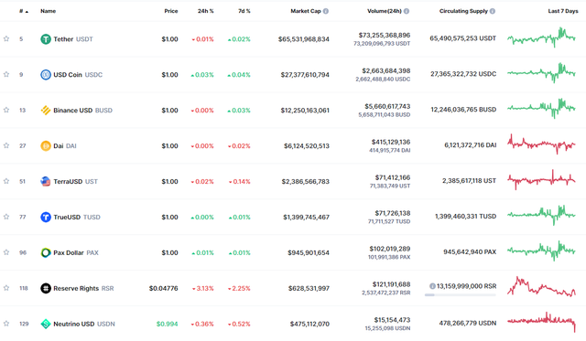The image size is (586, 341).
Task: Favorite Neutrino USD with star
Action: coord(6,324)
